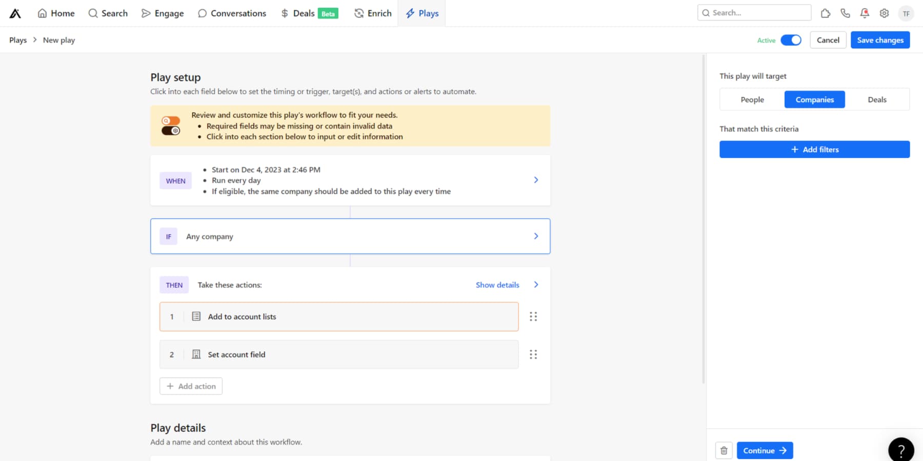
Task: Click Save changes
Action: pyautogui.click(x=880, y=39)
